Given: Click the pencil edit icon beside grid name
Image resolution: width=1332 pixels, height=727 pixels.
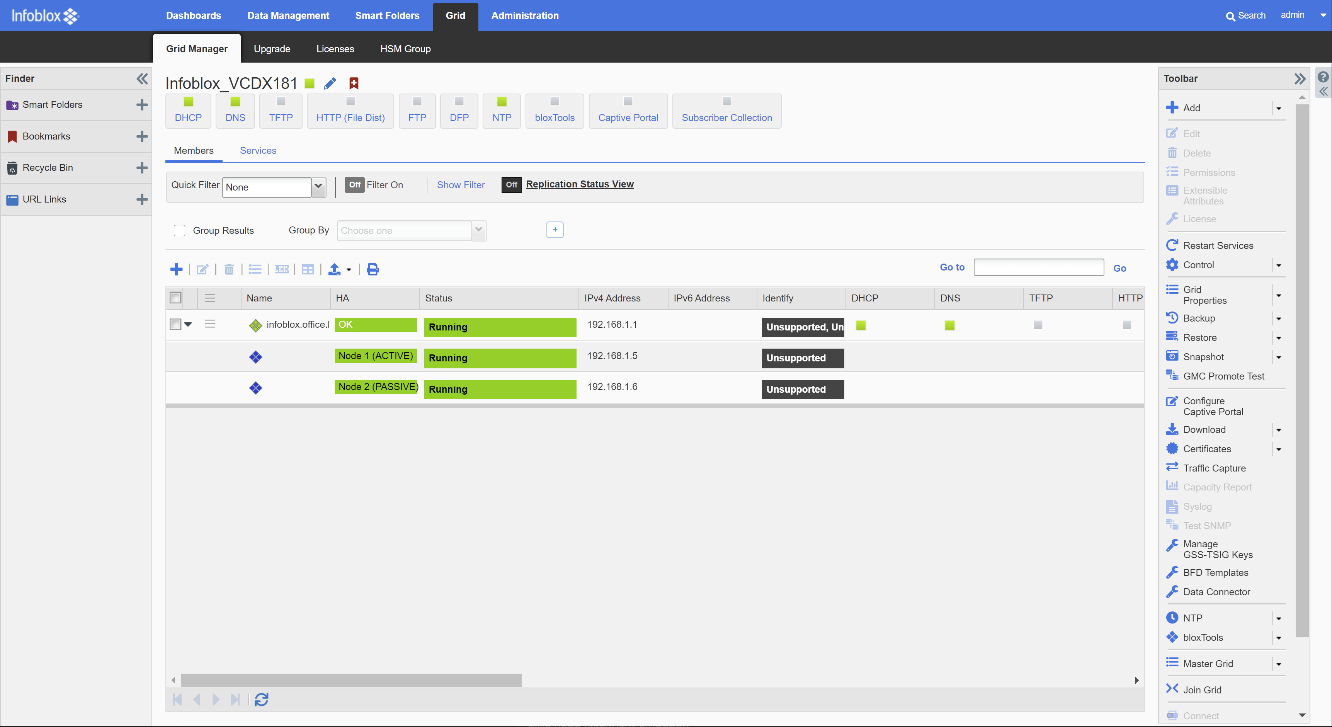Looking at the screenshot, I should click(330, 83).
